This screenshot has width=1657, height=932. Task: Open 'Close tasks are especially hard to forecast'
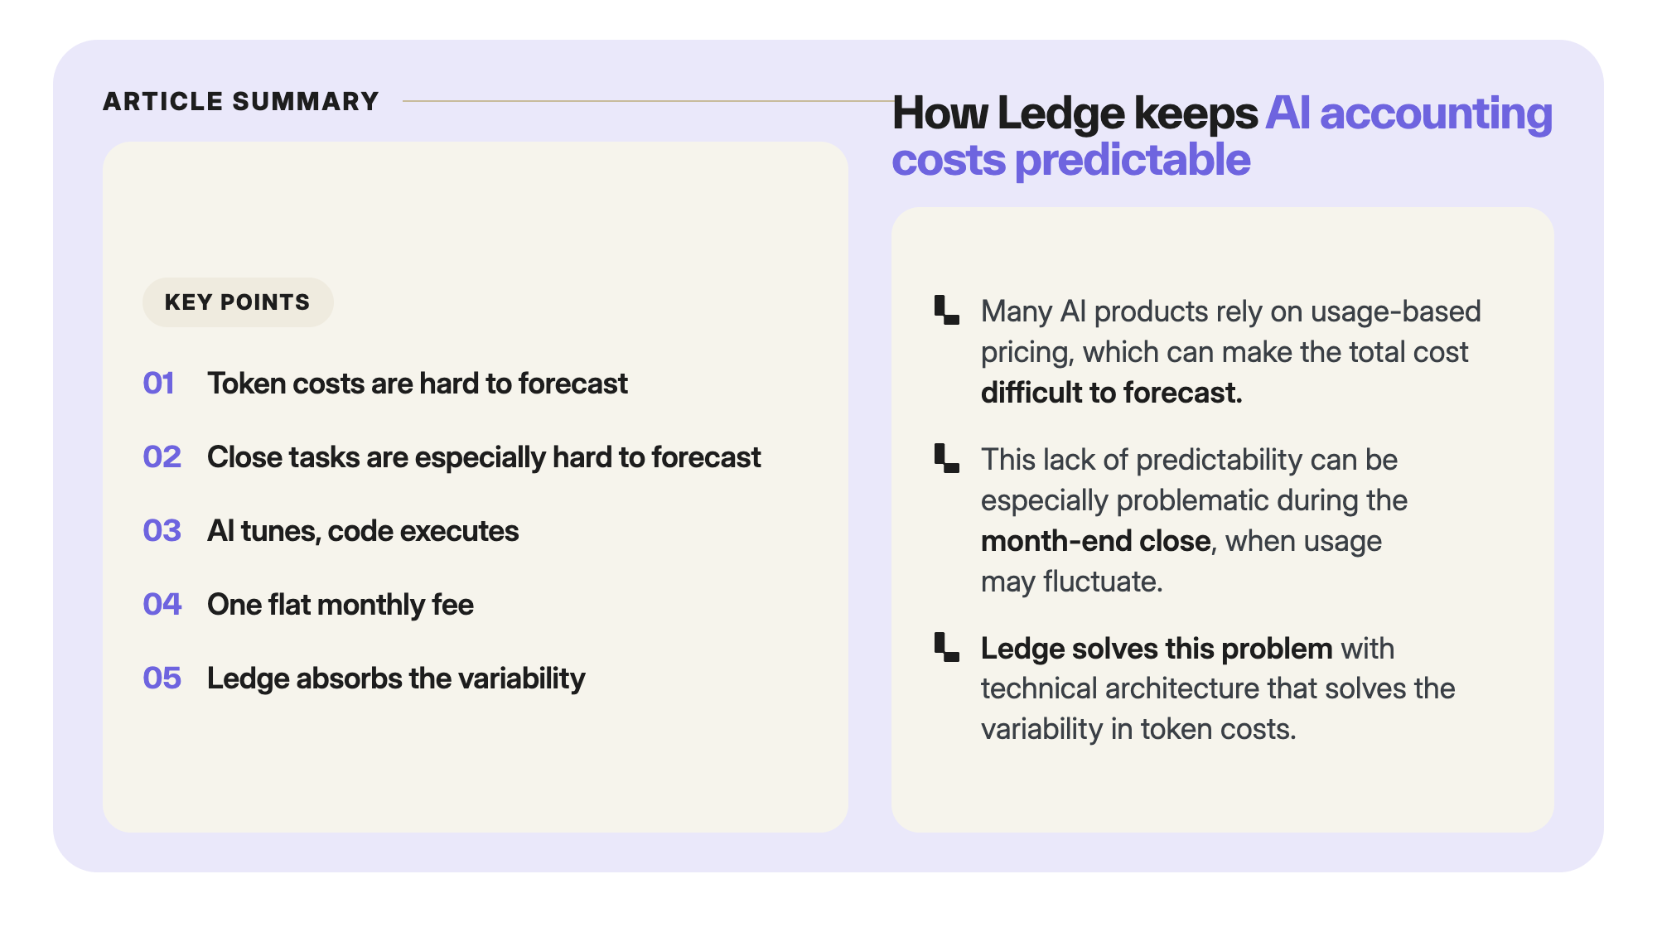(x=484, y=457)
